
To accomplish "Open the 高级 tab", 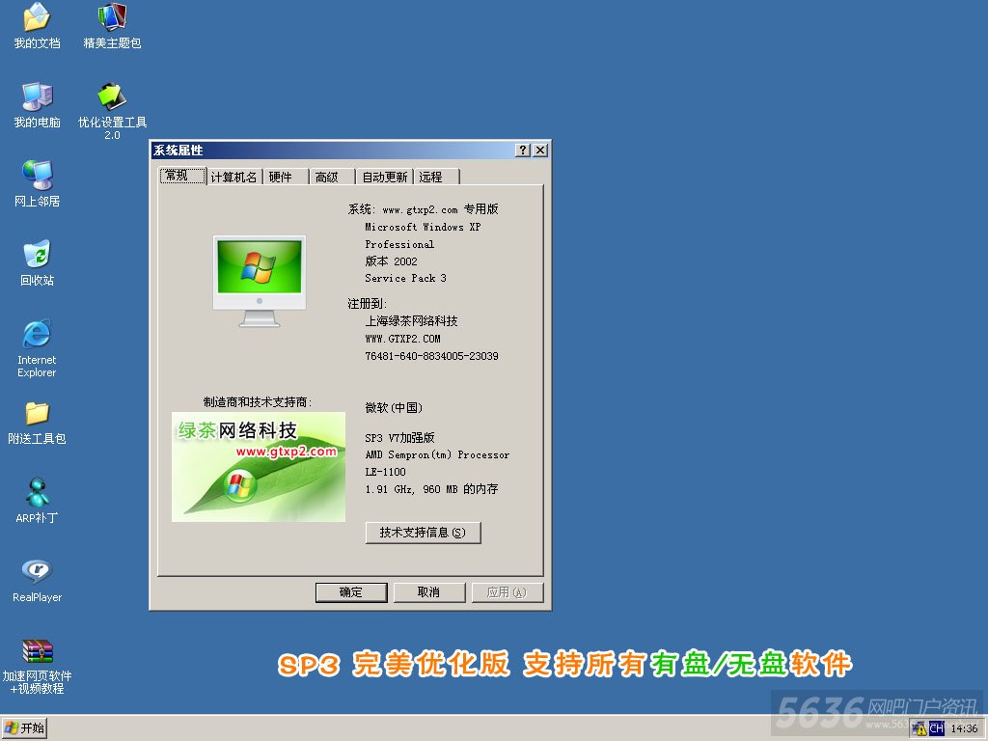I will click(332, 178).
